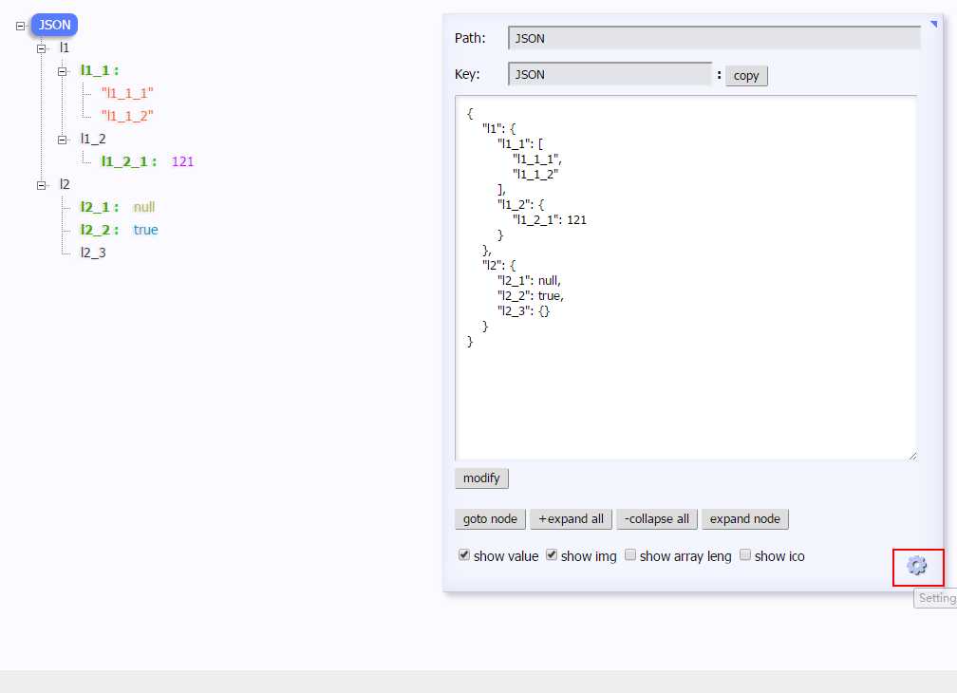Collapse the l1_2 tree node
Viewport: 957px width, 693px height.
point(63,140)
